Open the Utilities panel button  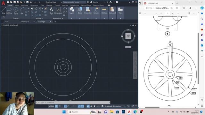tap(104, 11)
